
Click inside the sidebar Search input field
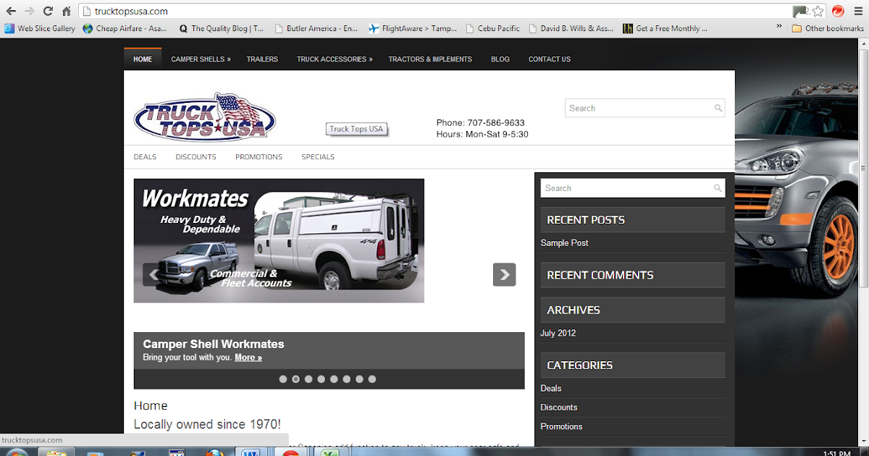click(x=623, y=187)
